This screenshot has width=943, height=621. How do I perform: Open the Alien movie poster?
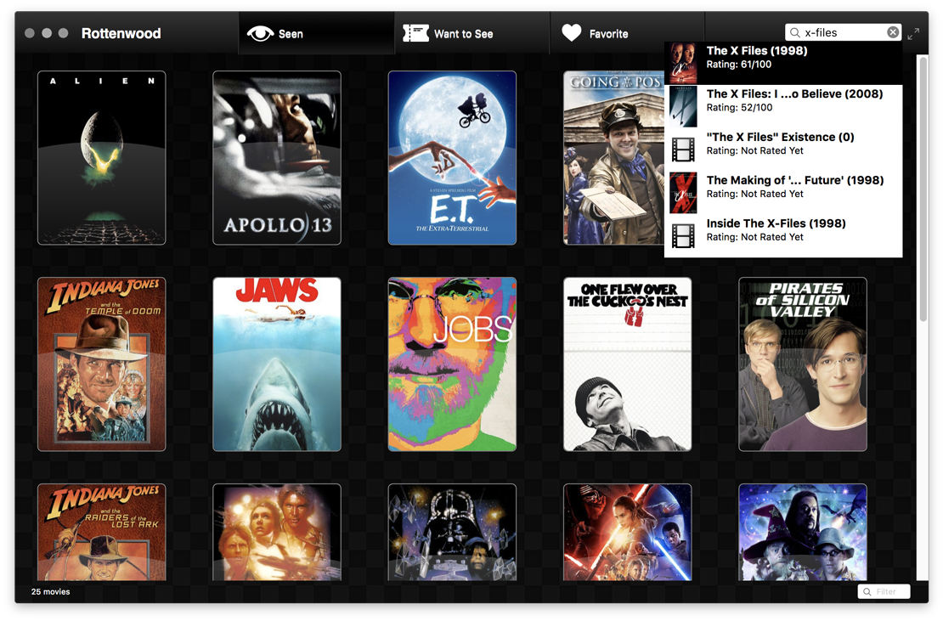(x=102, y=158)
